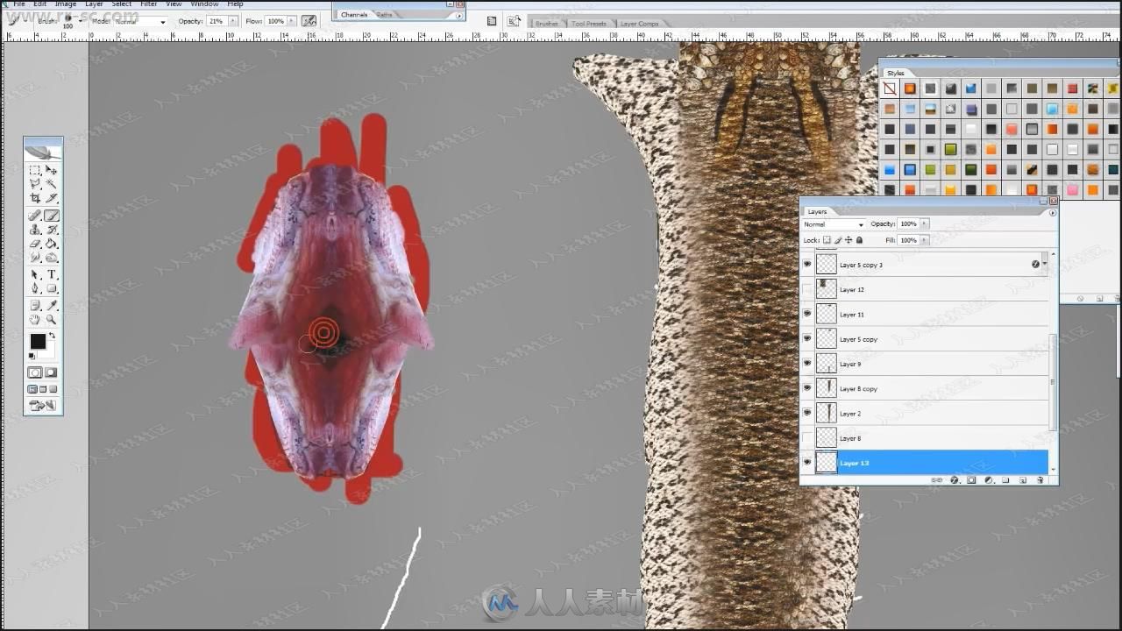Link layers icon in Layers panel footer

tap(937, 479)
